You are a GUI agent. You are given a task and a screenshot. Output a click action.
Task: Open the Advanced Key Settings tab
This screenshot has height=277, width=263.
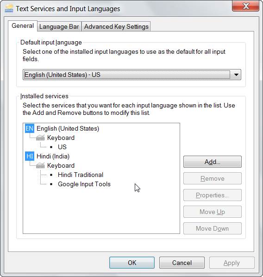tap(116, 27)
